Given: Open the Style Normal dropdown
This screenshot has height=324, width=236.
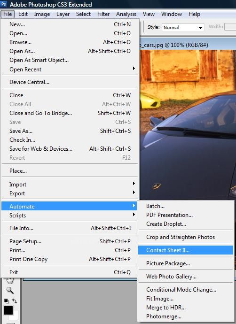Looking at the screenshot, I should (x=183, y=27).
